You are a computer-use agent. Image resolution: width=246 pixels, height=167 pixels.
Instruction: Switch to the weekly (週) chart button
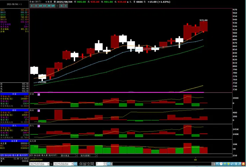61,6
